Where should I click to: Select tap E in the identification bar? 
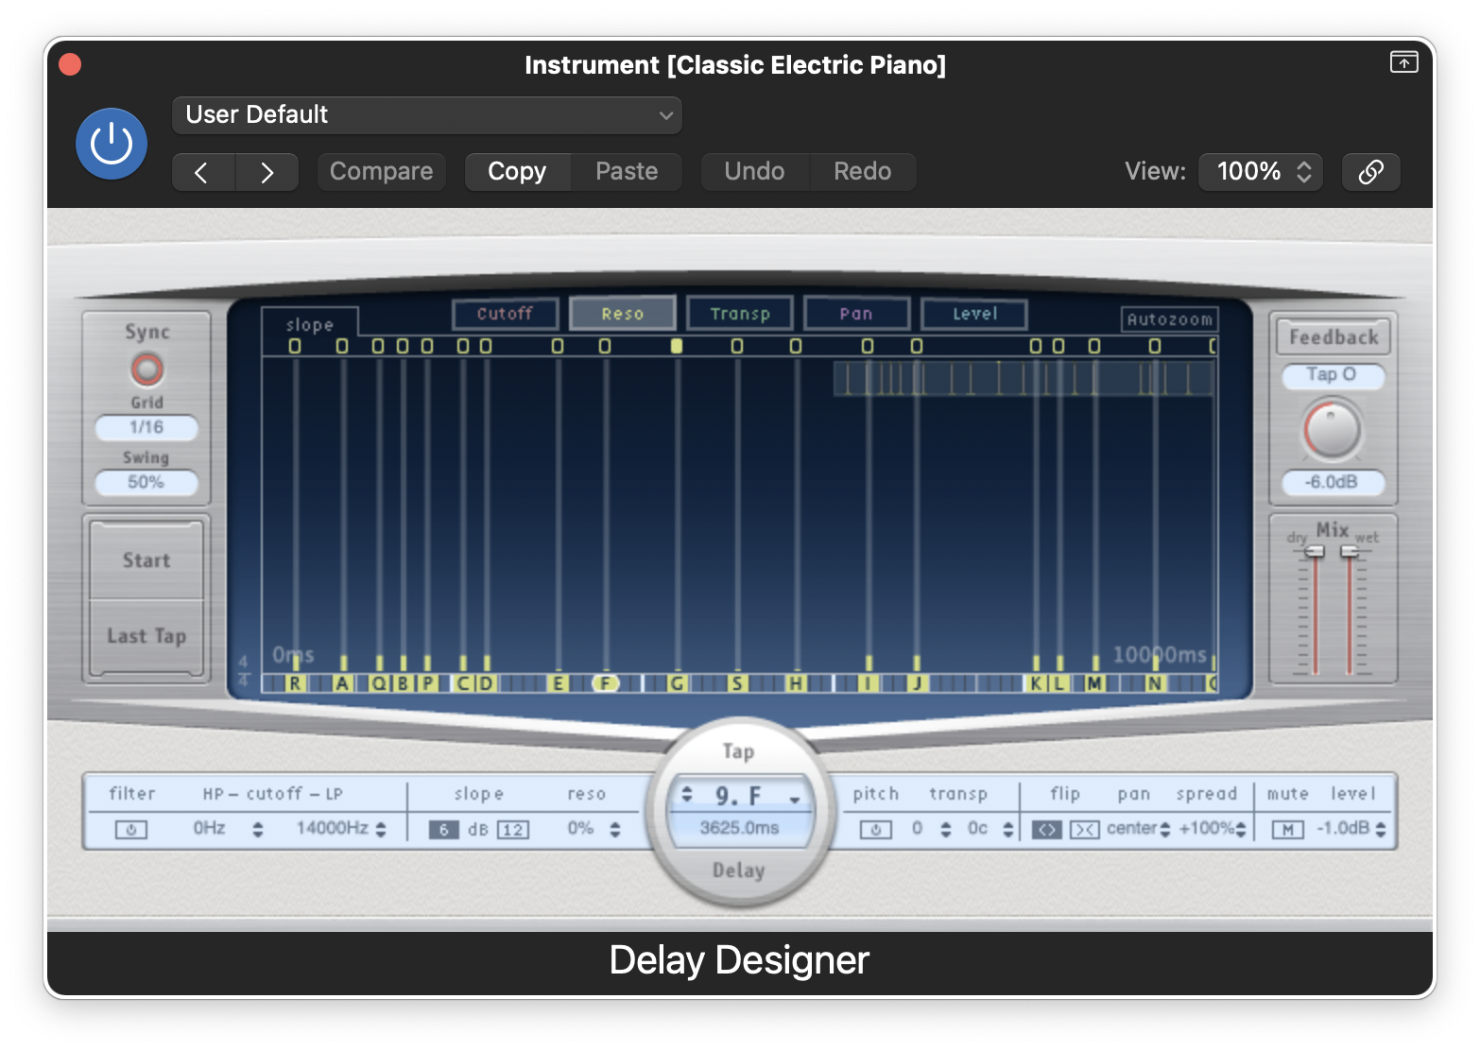[559, 683]
